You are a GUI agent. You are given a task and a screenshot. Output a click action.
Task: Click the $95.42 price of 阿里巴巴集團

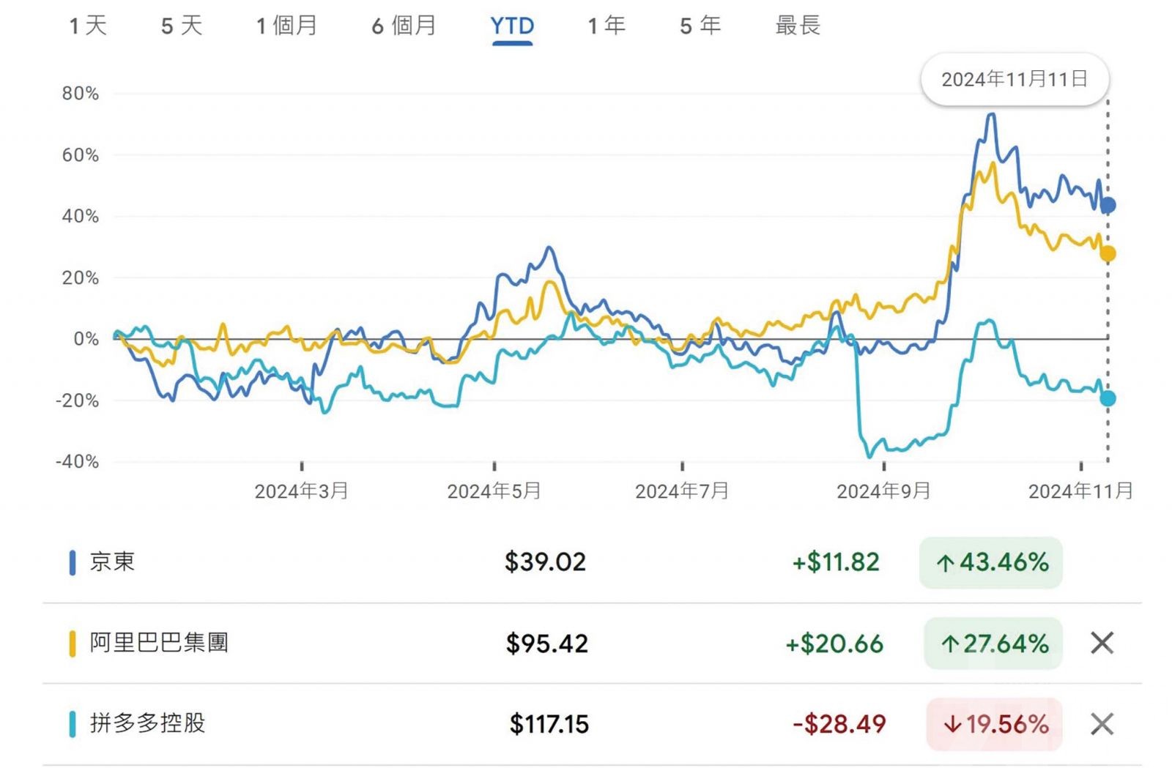click(x=546, y=644)
